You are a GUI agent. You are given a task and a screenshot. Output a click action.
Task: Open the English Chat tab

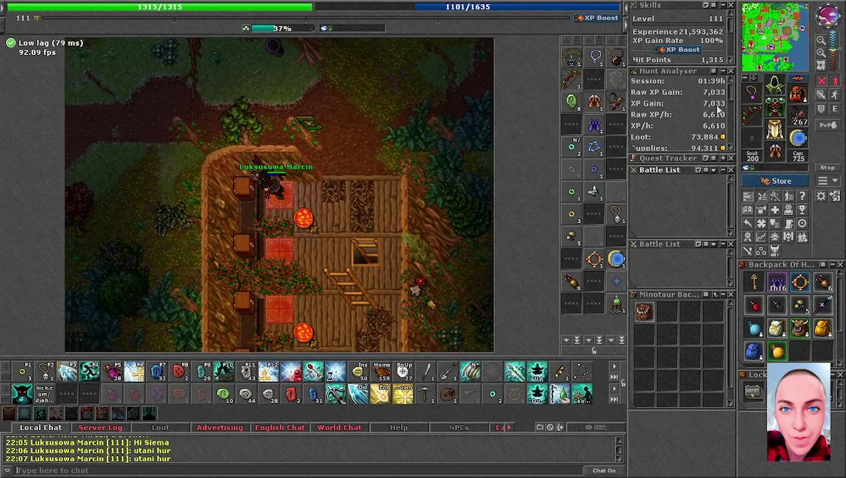[x=279, y=428]
